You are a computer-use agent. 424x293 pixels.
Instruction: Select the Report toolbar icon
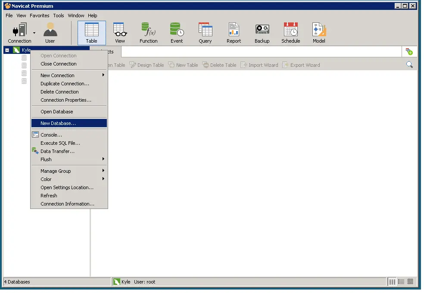click(x=234, y=33)
